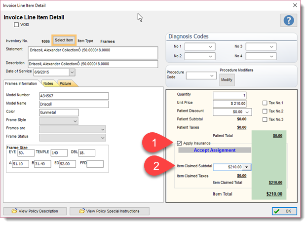This screenshot has width=308, height=225.
Task: Click the Quantity input field
Action: 230,95
